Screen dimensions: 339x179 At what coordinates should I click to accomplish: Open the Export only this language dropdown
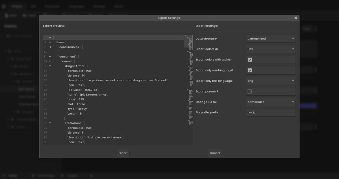pyautogui.click(x=271, y=81)
